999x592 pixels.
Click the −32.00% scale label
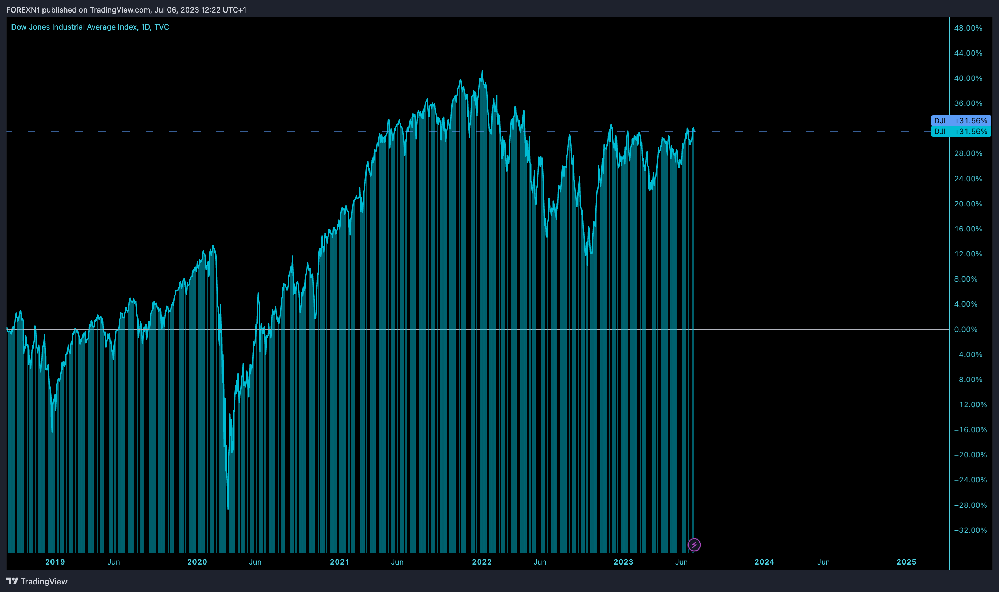tap(970, 530)
